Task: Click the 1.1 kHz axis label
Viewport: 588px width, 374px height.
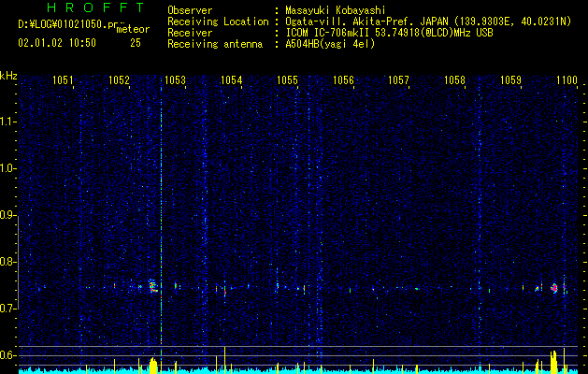Action: (8, 122)
